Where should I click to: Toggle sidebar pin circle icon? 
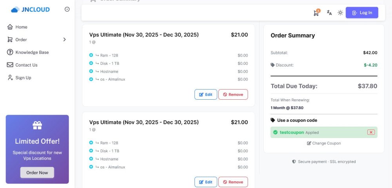pos(67,9)
